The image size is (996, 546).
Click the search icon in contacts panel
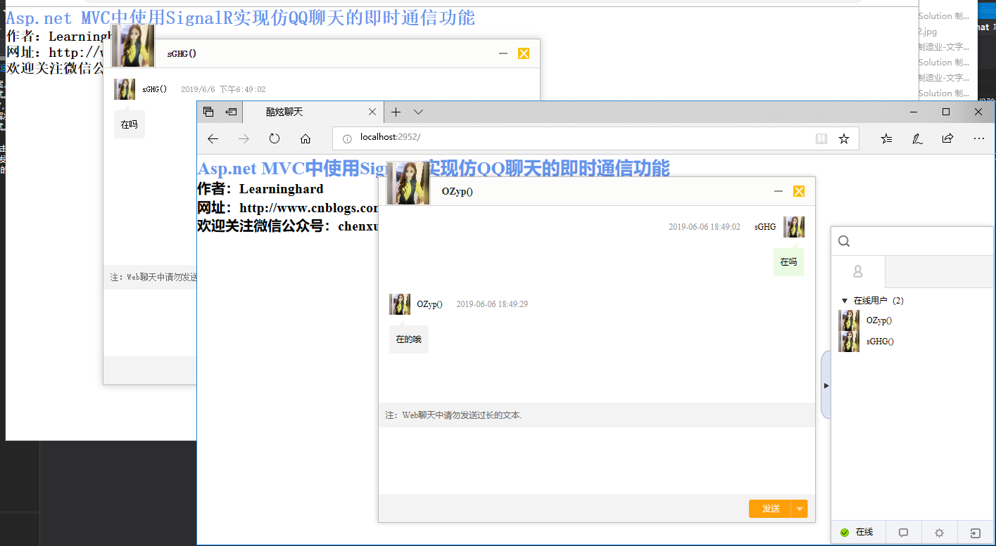(844, 242)
